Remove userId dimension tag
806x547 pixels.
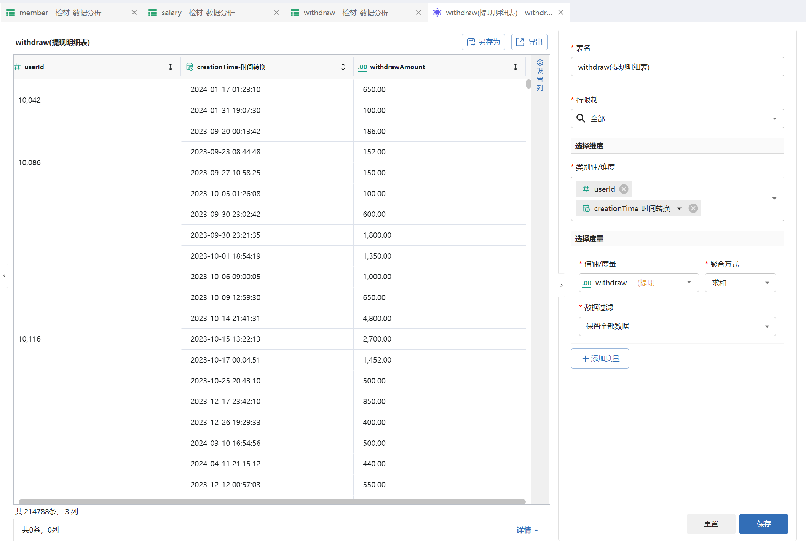click(624, 189)
